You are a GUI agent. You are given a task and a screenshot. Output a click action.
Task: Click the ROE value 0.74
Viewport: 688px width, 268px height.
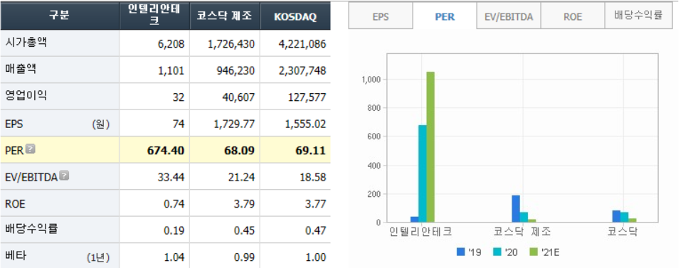tap(174, 204)
